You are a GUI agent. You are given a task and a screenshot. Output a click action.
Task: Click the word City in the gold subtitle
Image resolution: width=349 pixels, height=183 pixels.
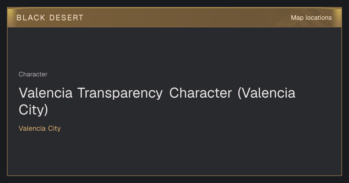point(54,128)
